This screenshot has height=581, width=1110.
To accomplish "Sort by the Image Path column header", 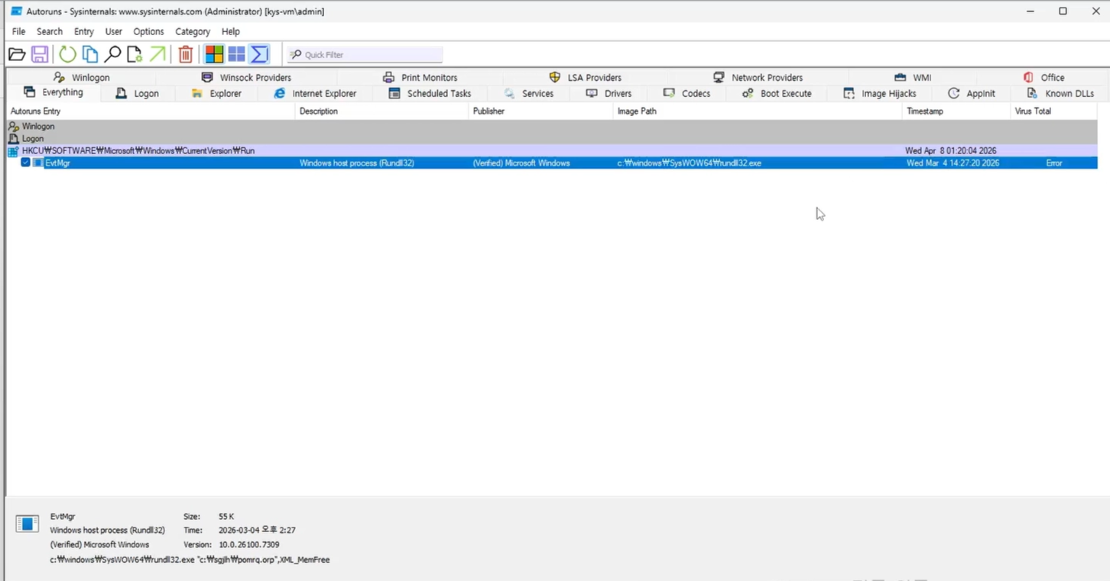I will coord(758,111).
